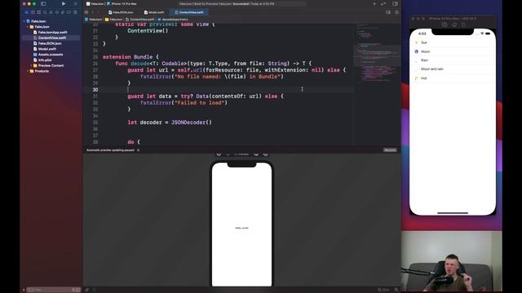This screenshot has height=293, width=522.
Task: Go forward in editor history
Action: tap(98, 12)
